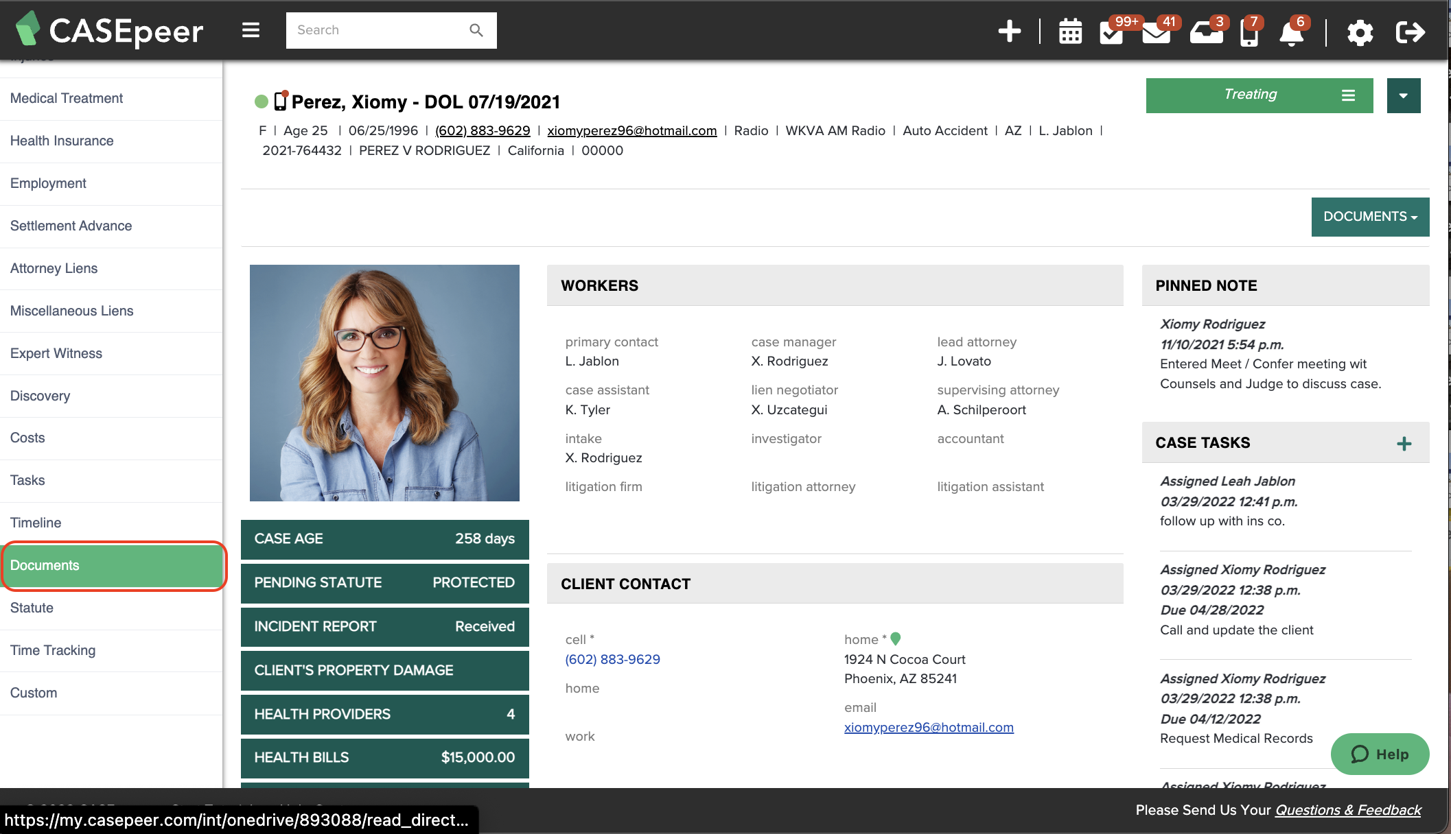Image resolution: width=1451 pixels, height=834 pixels.
Task: Open mail envelope icon with 41 badge
Action: pyautogui.click(x=1156, y=32)
